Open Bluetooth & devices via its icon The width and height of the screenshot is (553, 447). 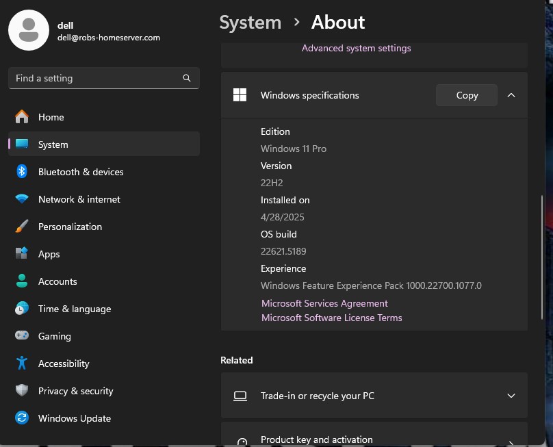(22, 172)
